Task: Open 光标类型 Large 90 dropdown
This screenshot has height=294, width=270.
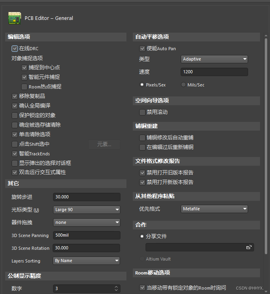Action: click(87, 210)
